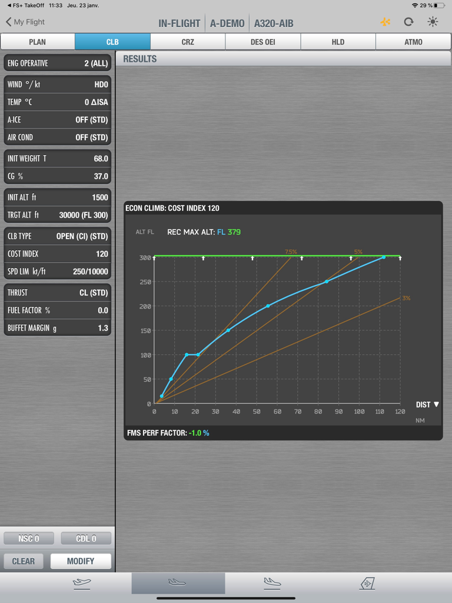Screen dimensions: 452x603
Task: Switch to the PLAN tab
Action: [38, 42]
